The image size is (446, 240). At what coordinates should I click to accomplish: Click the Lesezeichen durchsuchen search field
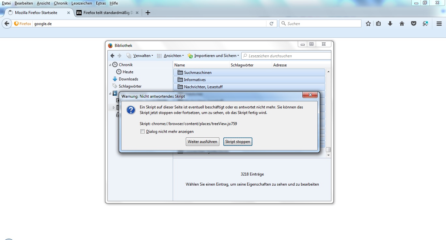point(286,56)
